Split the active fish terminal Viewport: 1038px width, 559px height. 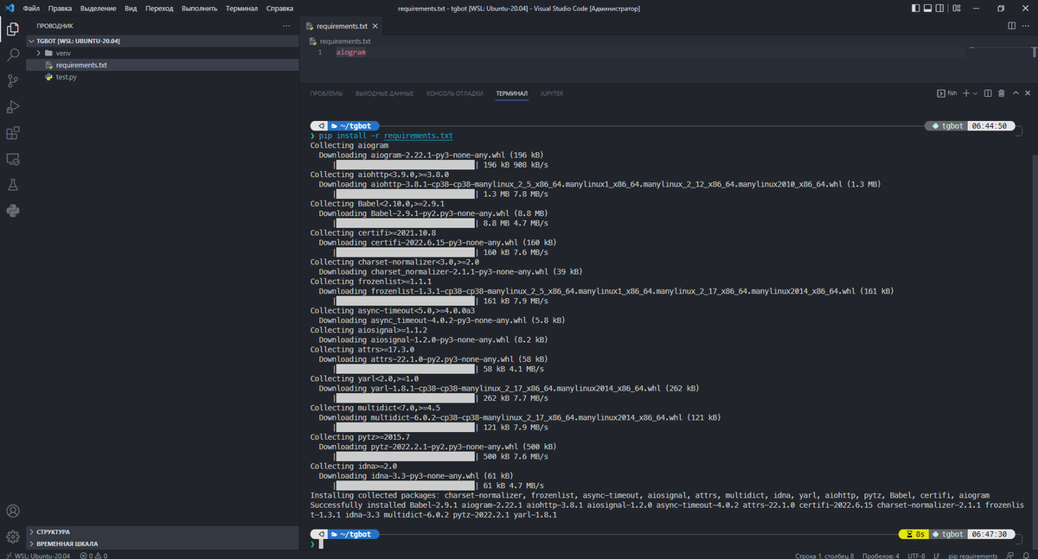988,93
